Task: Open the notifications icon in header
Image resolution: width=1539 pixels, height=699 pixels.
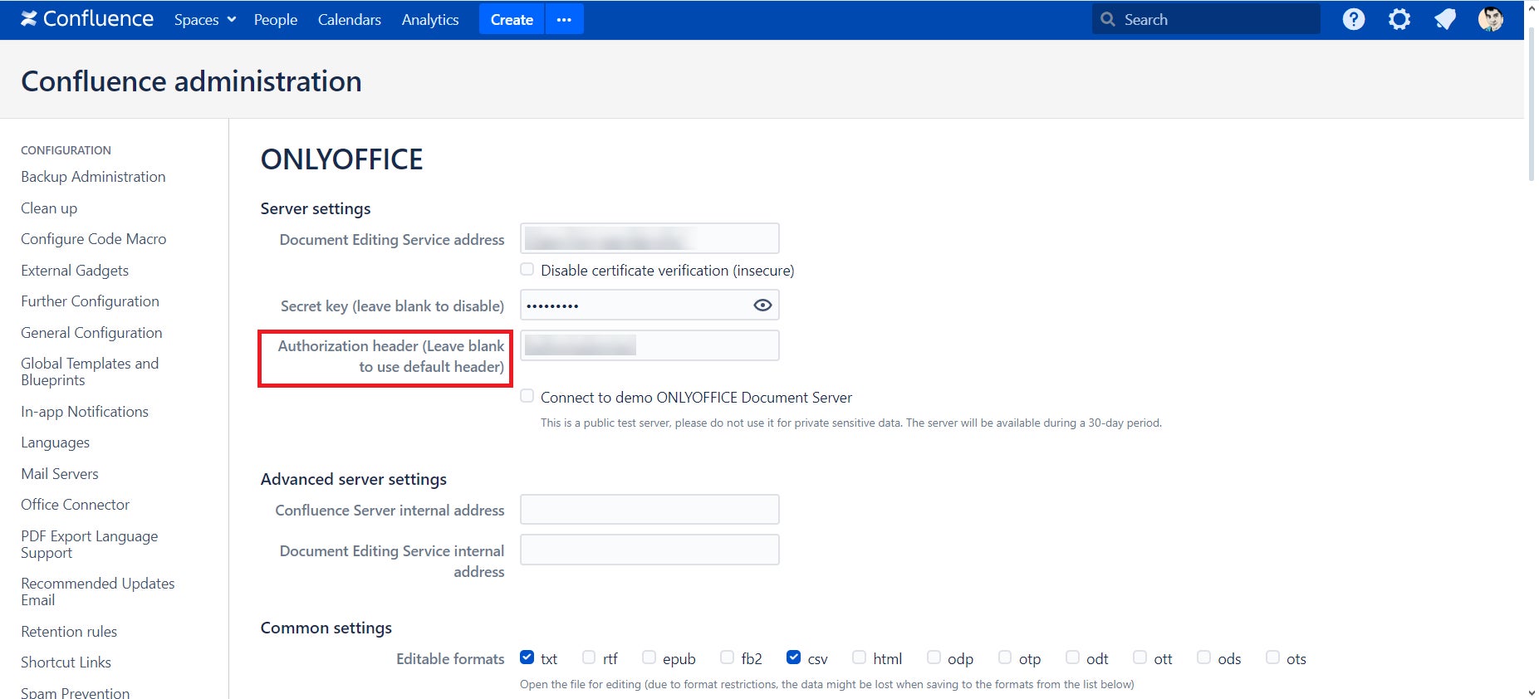Action: point(1445,19)
